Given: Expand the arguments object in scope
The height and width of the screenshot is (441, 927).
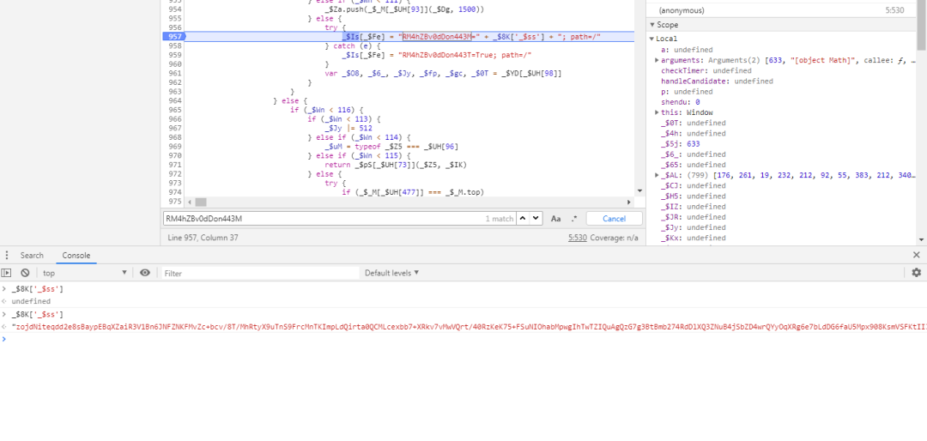Looking at the screenshot, I should (x=657, y=60).
